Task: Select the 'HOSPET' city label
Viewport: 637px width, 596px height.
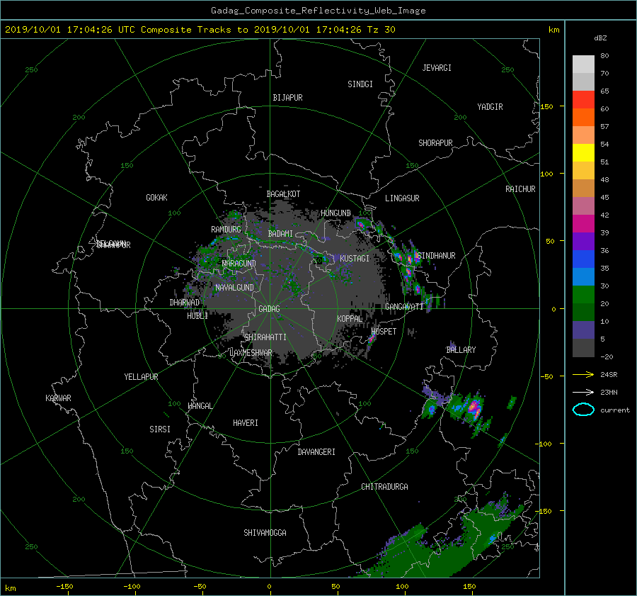Action: pyautogui.click(x=384, y=332)
